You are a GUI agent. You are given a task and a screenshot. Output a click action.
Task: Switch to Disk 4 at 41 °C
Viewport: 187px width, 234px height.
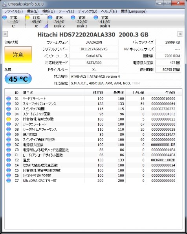pos(105,22)
